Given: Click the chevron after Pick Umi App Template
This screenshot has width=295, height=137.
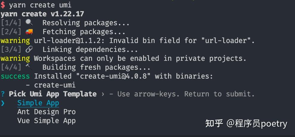Looking at the screenshot, I should 103,94.
